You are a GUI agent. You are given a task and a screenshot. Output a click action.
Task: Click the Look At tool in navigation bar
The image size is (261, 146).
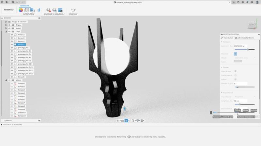123,121
